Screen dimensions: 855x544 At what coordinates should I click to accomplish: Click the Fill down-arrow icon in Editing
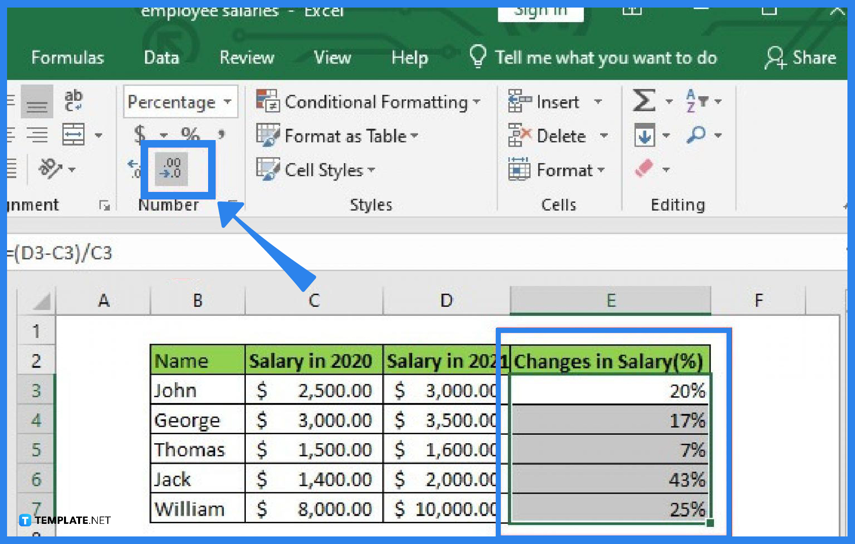tap(645, 134)
